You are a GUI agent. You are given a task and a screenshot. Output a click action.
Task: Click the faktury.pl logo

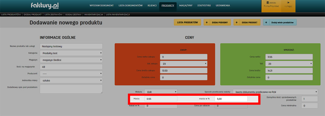(45, 5)
